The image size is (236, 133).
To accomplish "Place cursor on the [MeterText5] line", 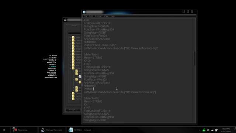I will click(91, 98).
